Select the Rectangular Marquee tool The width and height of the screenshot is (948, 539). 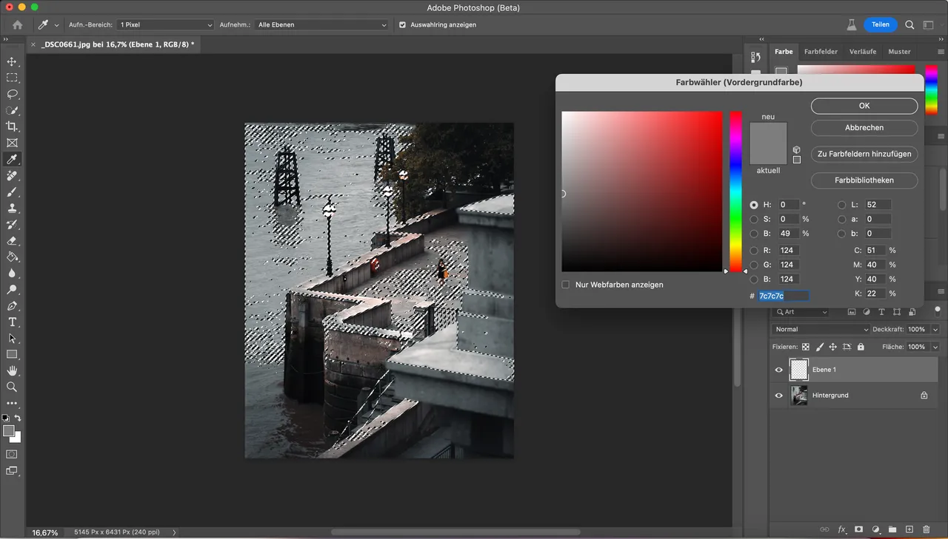pyautogui.click(x=12, y=78)
